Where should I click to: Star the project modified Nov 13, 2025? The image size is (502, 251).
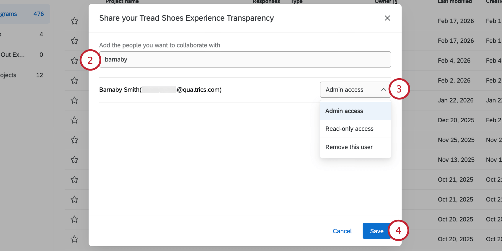coord(74,160)
